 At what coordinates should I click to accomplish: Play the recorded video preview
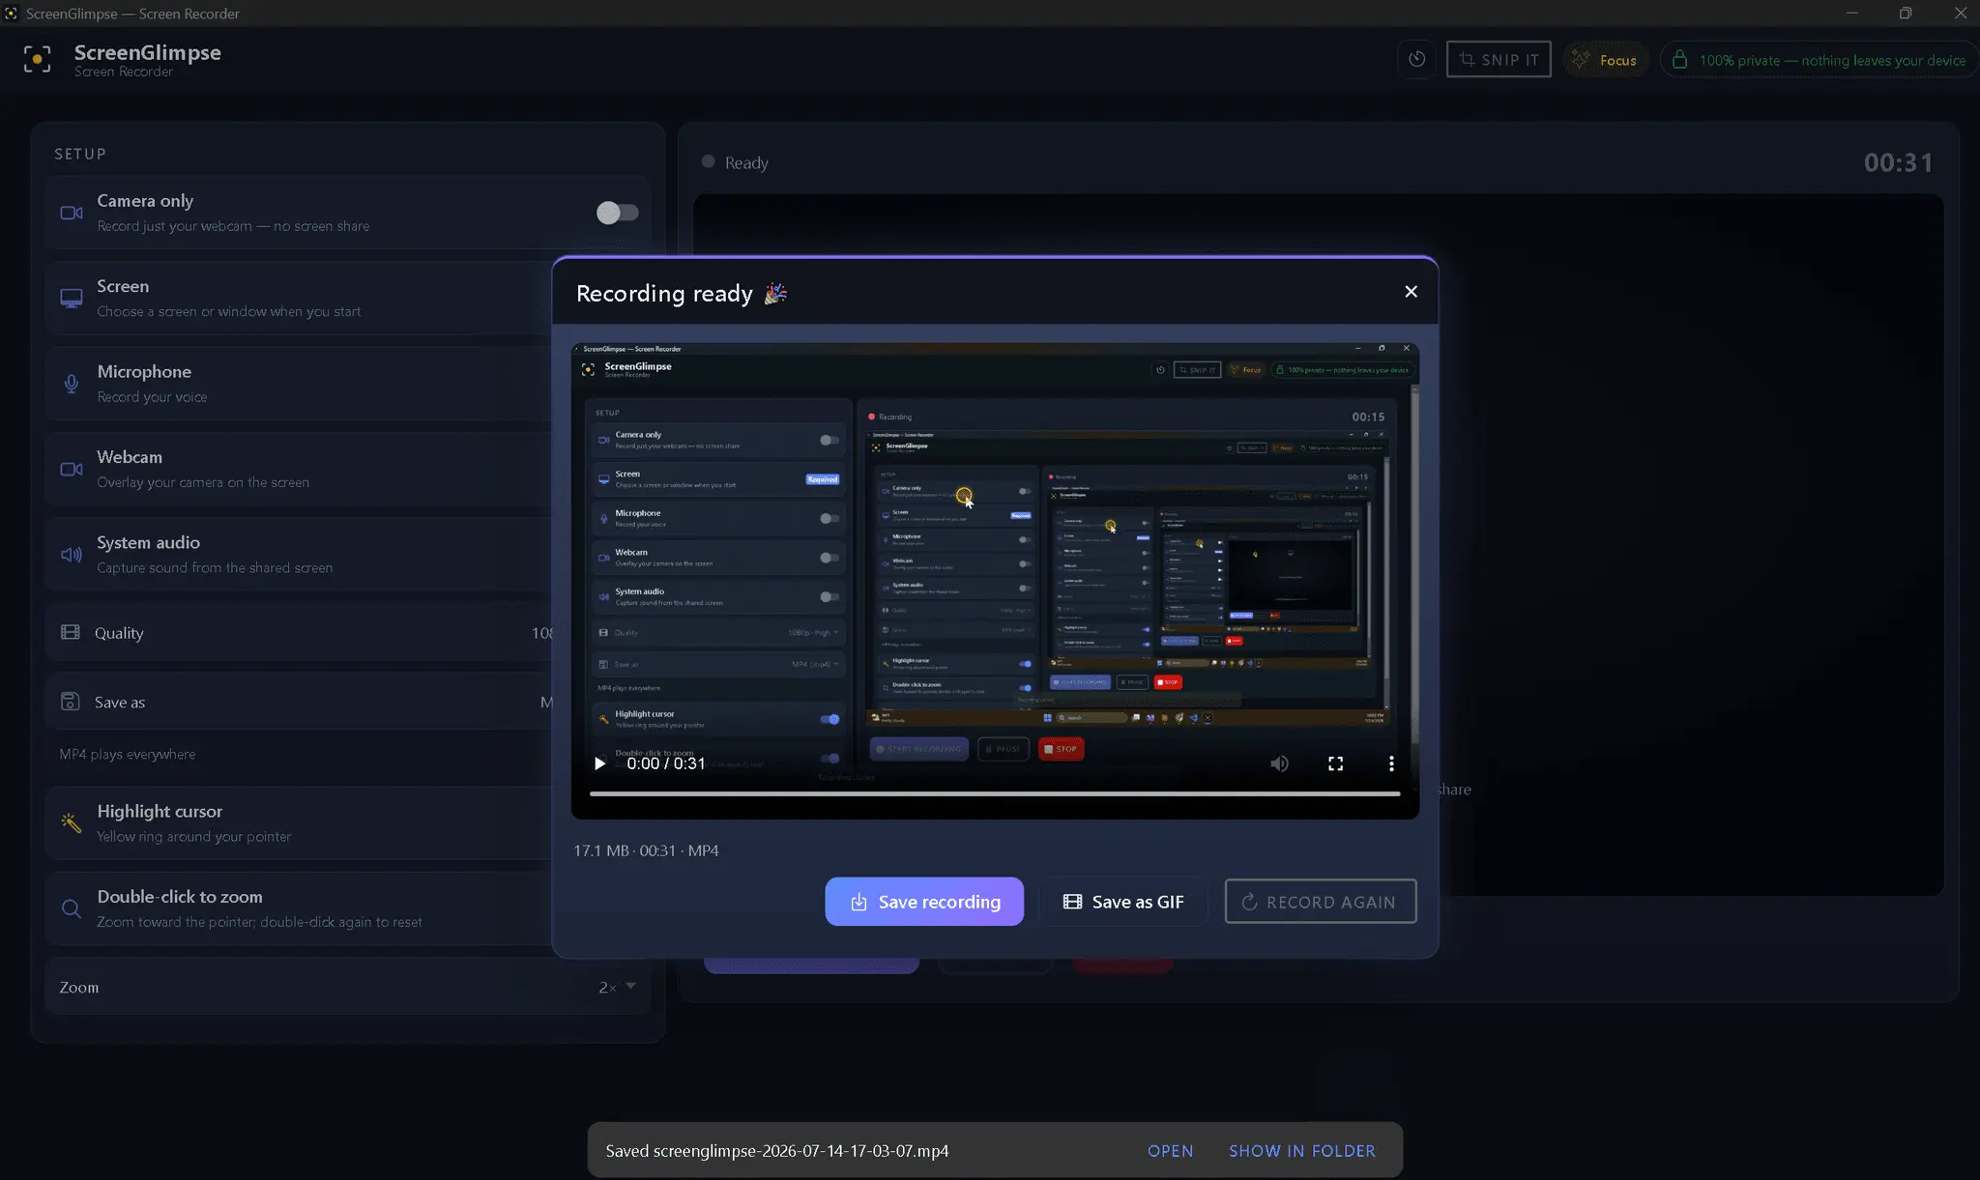pyautogui.click(x=599, y=763)
